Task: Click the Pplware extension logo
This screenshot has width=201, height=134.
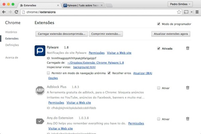Action: tap(40, 51)
